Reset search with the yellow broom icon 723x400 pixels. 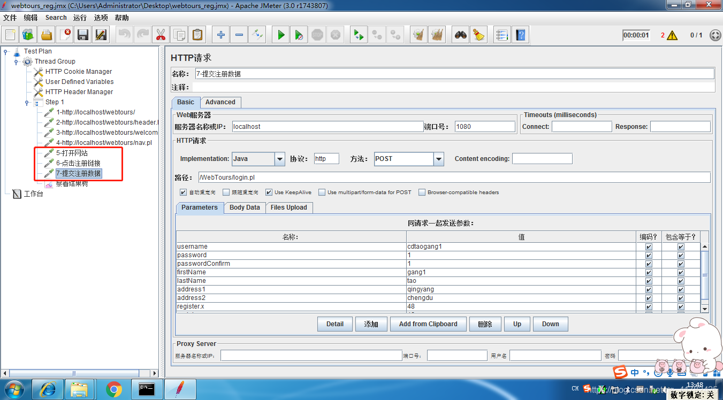pyautogui.click(x=479, y=35)
